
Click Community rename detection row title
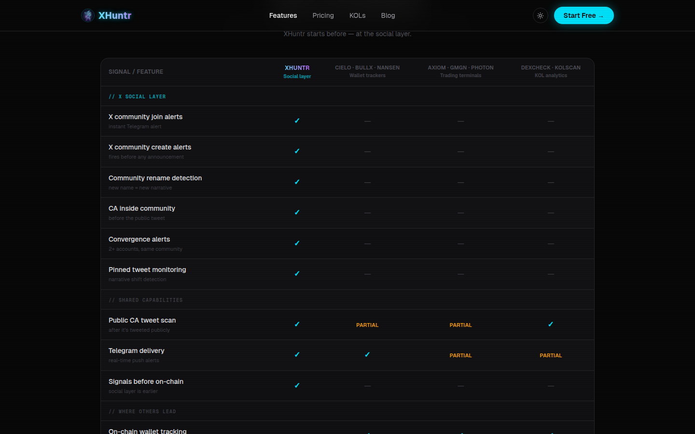click(155, 178)
